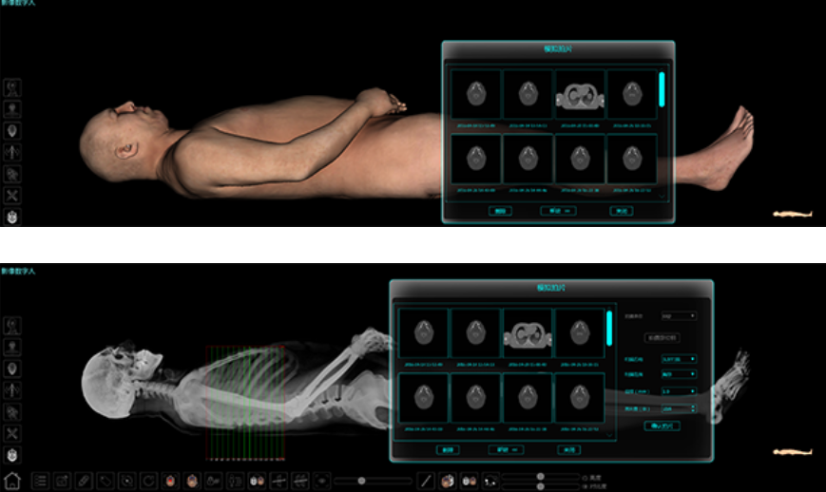
Task: Select the upper radio button at toolbar's right end
Action: coord(583,477)
